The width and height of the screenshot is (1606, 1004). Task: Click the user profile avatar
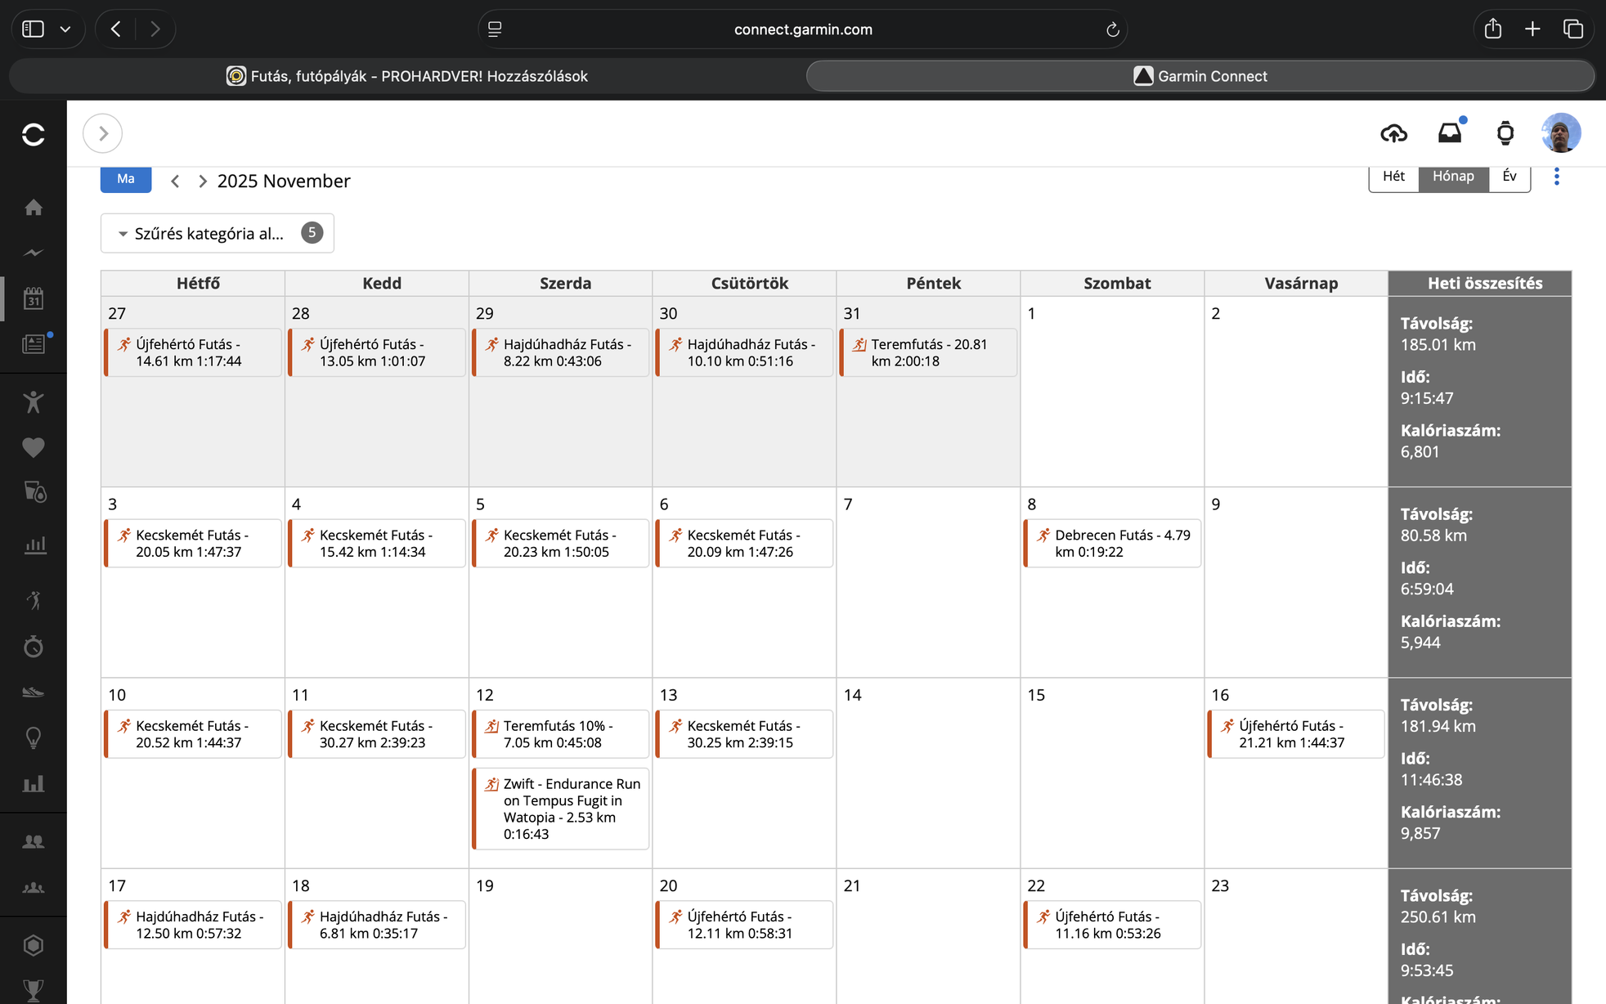[1560, 133]
